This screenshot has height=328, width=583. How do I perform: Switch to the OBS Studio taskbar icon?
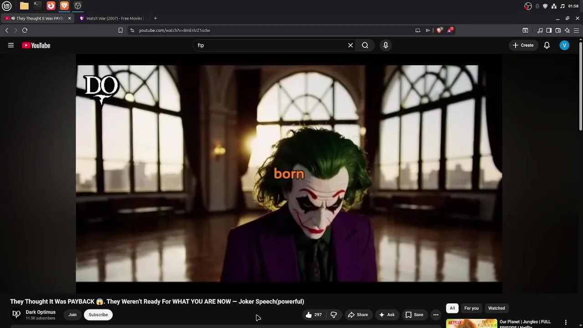point(78,6)
